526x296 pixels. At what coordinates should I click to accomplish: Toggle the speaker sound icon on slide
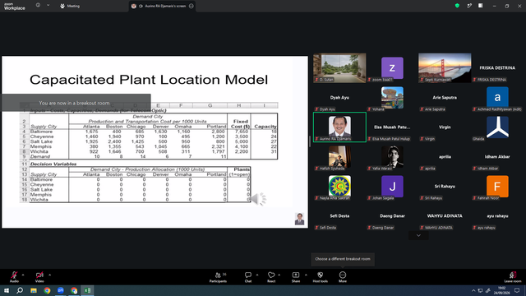(x=258, y=199)
